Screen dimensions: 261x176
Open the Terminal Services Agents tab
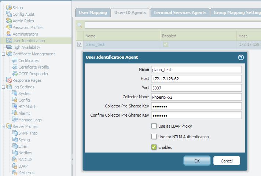coord(180,12)
